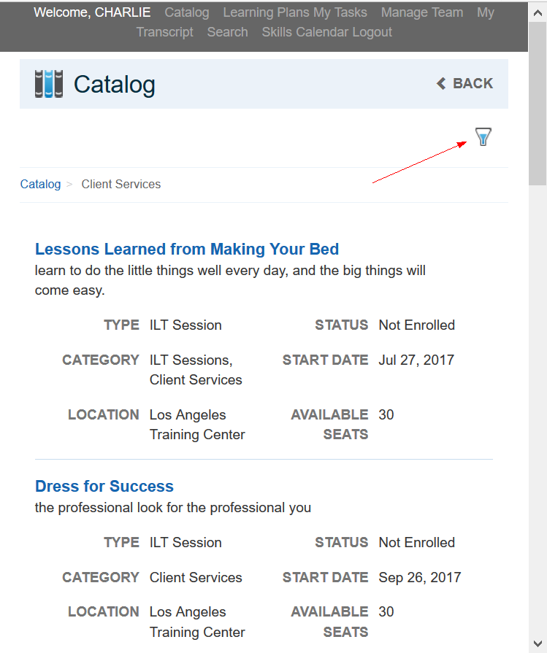
Task: Click the Catalog breadcrumb link
Action: click(40, 185)
